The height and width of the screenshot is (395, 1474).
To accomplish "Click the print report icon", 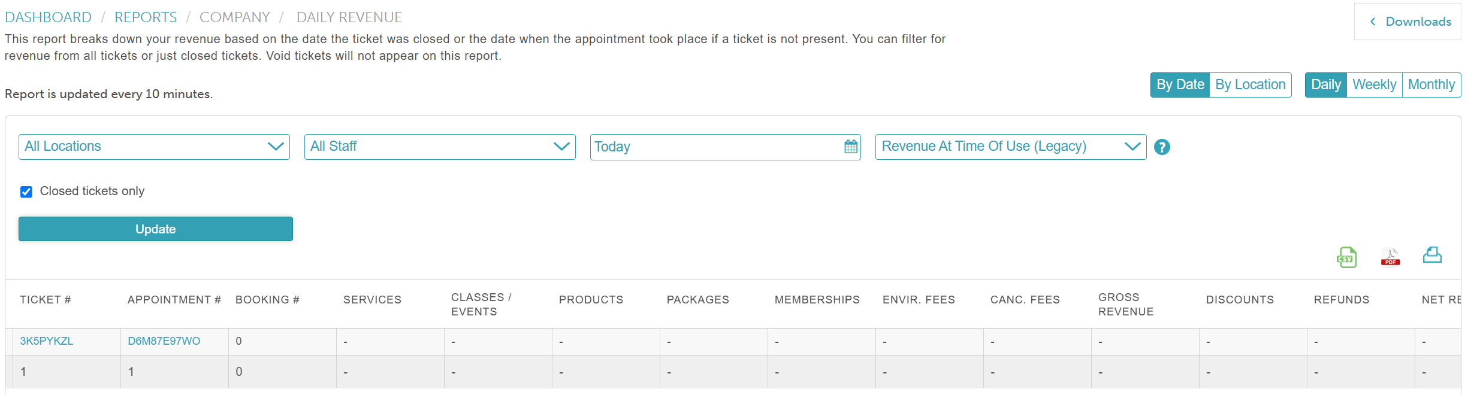I will [x=1432, y=256].
